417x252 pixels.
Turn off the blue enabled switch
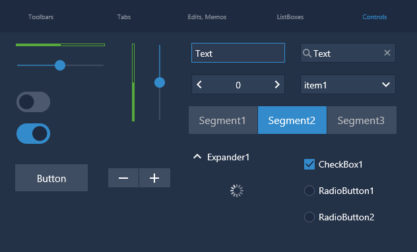pyautogui.click(x=33, y=133)
